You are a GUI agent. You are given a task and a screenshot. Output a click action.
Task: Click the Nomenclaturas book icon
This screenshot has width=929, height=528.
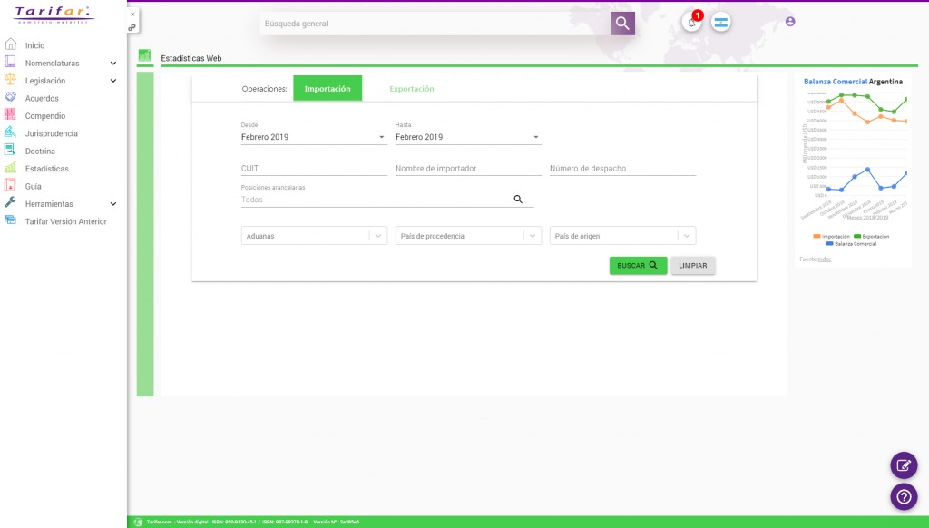10,62
